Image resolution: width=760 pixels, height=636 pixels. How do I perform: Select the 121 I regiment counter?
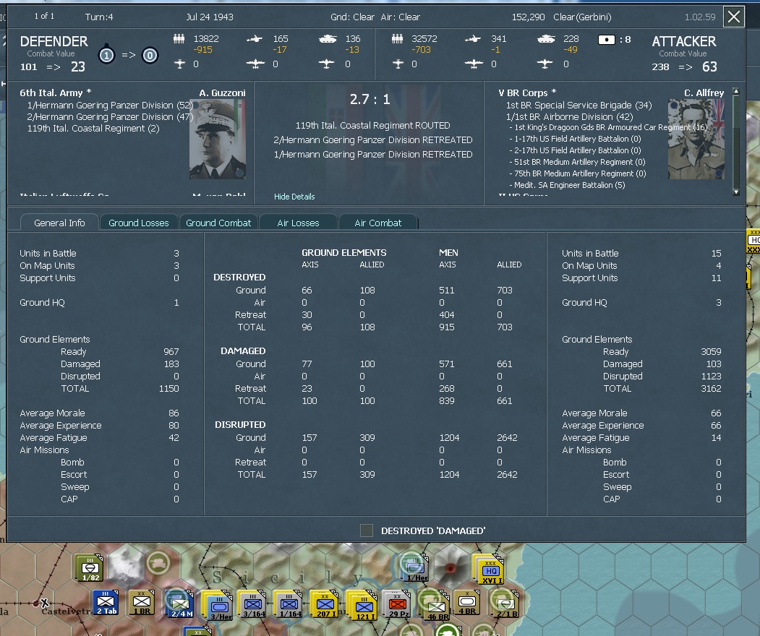(364, 606)
